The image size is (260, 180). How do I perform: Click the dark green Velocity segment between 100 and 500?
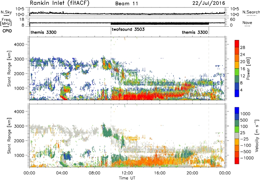[x=237, y=123]
